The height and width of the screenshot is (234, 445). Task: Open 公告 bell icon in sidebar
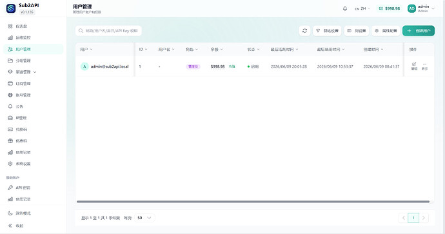pos(10,106)
